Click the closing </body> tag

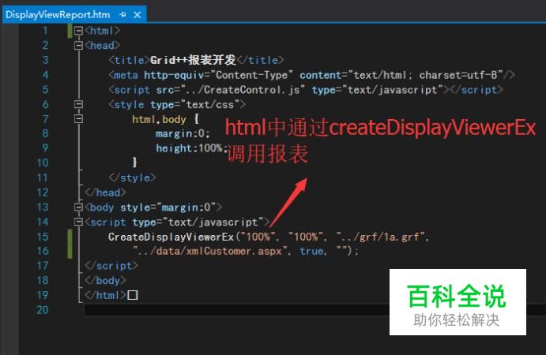105,281
